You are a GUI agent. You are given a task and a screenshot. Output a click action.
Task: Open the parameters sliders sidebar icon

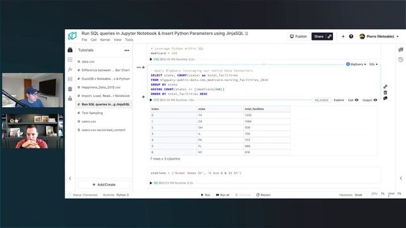[70, 79]
